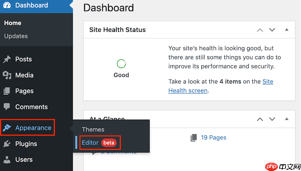The width and height of the screenshot is (301, 171).
Task: Click the Comments speech bubble icon
Action: [x=7, y=106]
